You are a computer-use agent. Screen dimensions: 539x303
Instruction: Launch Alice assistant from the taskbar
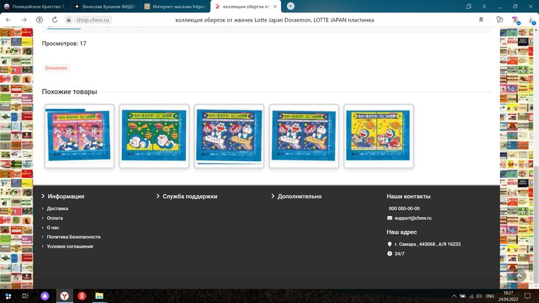(44, 296)
